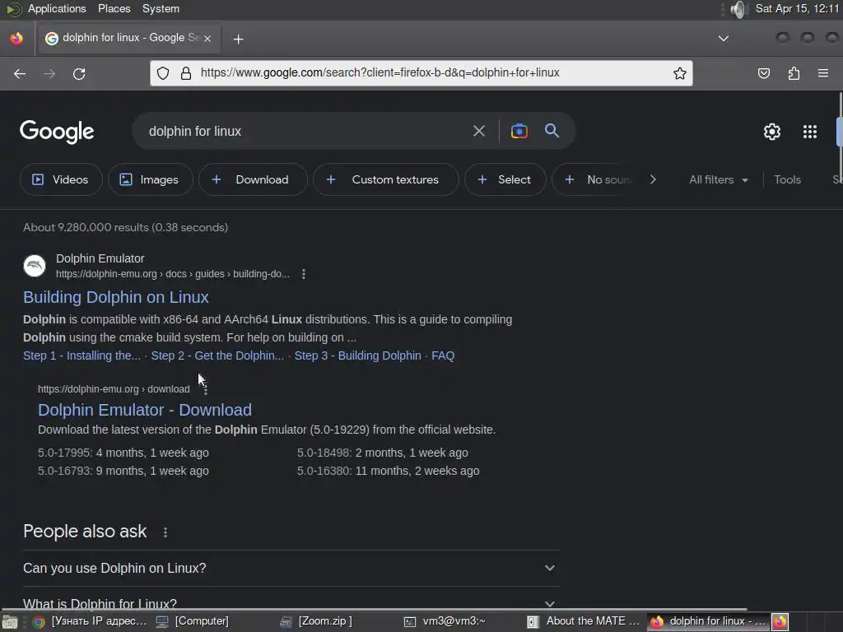The width and height of the screenshot is (843, 632).
Task: Add Select search chip
Action: click(505, 179)
